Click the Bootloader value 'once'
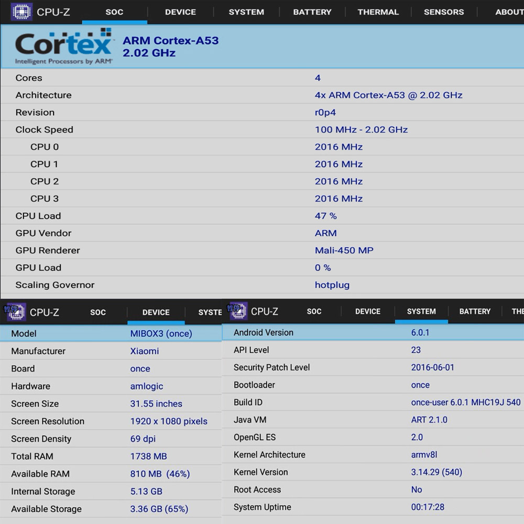The image size is (524, 524). tap(420, 385)
